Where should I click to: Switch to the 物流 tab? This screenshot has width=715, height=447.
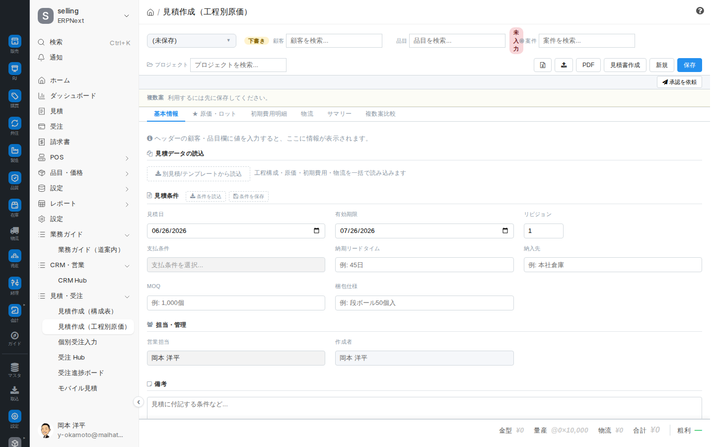(307, 114)
